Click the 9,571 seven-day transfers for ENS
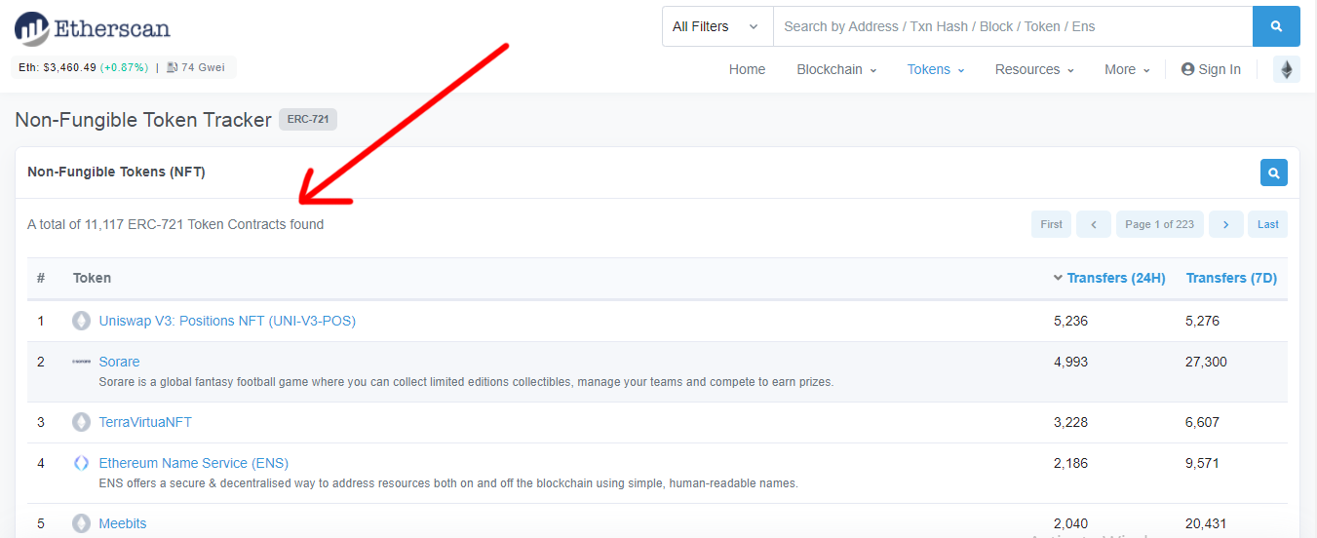Image resolution: width=1317 pixels, height=538 pixels. tap(1203, 463)
